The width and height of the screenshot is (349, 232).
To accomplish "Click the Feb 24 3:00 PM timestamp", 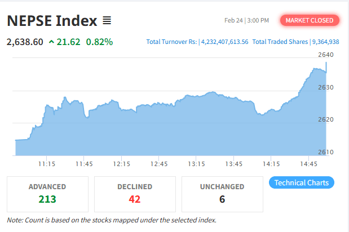I will tap(246, 21).
